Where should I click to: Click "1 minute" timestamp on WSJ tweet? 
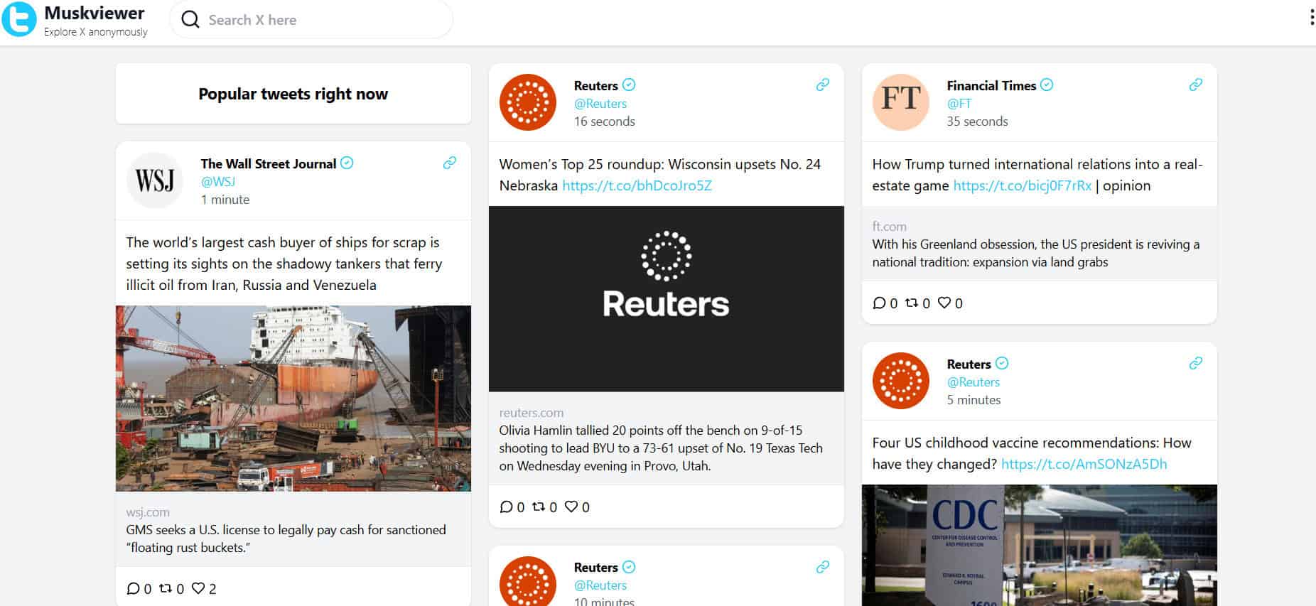225,200
